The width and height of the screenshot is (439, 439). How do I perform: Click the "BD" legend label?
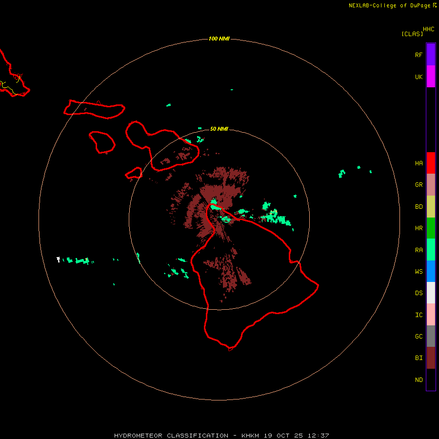(x=419, y=207)
